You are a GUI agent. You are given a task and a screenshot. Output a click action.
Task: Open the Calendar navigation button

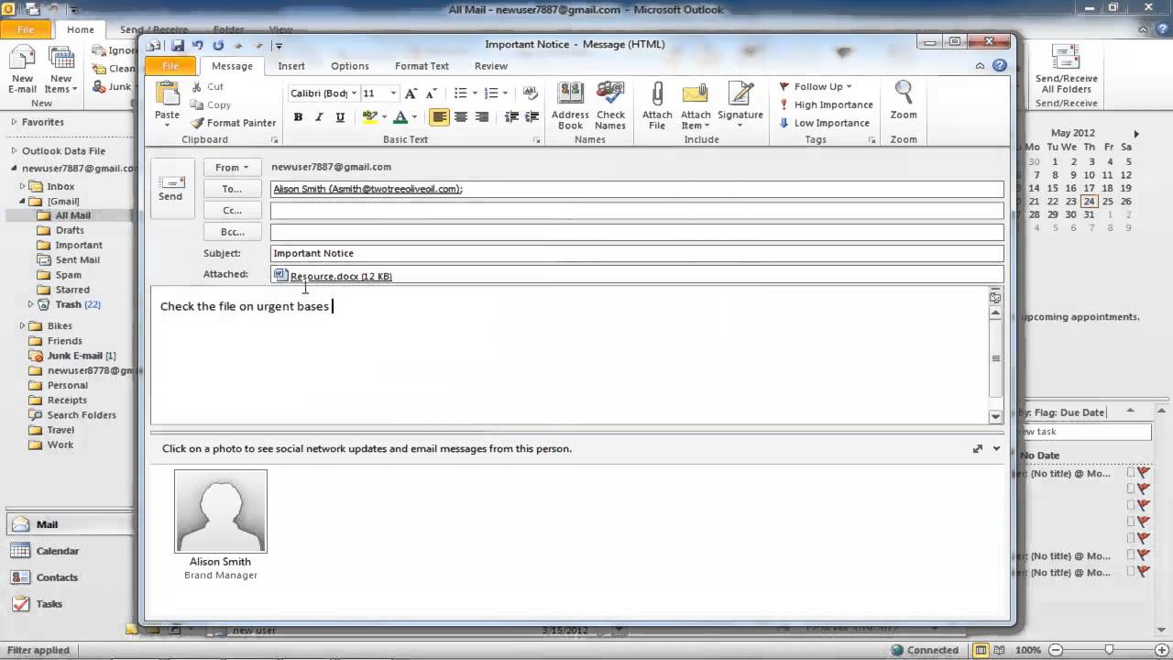coord(69,551)
